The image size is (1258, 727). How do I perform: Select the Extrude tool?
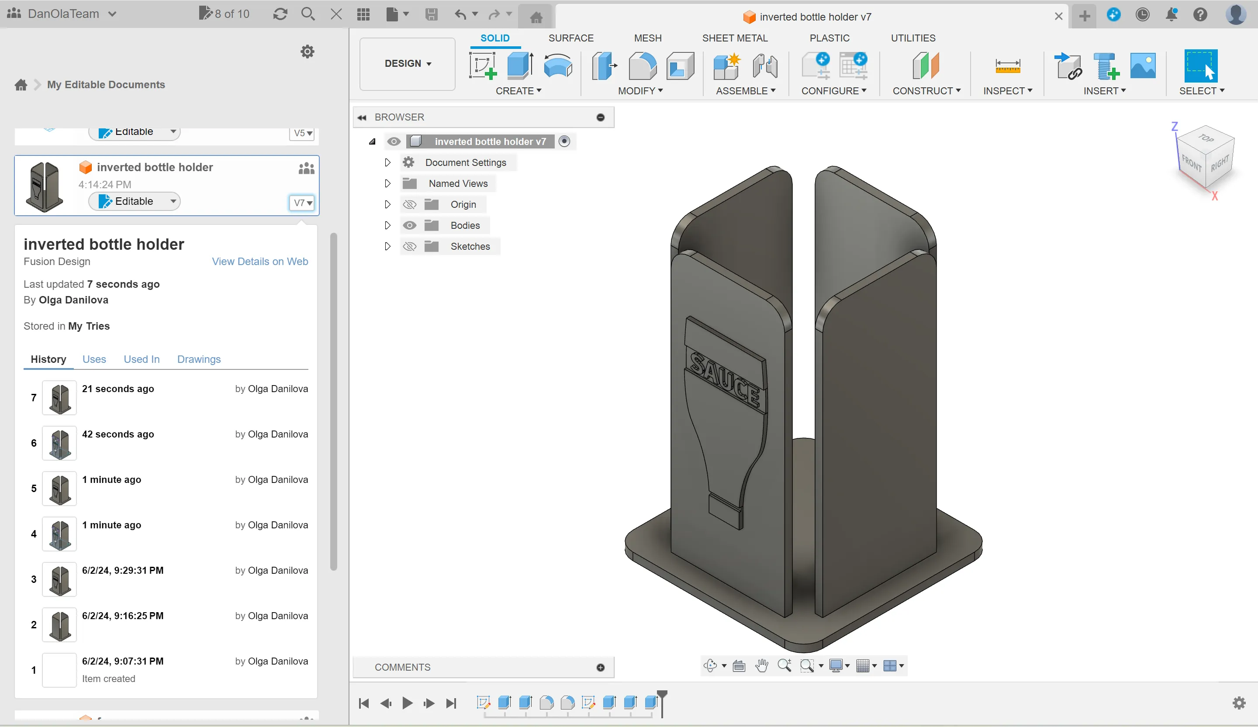(520, 66)
